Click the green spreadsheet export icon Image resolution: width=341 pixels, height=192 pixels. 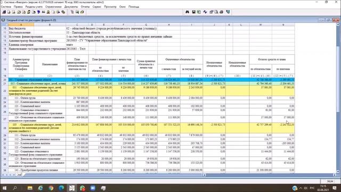[x=199, y=12]
